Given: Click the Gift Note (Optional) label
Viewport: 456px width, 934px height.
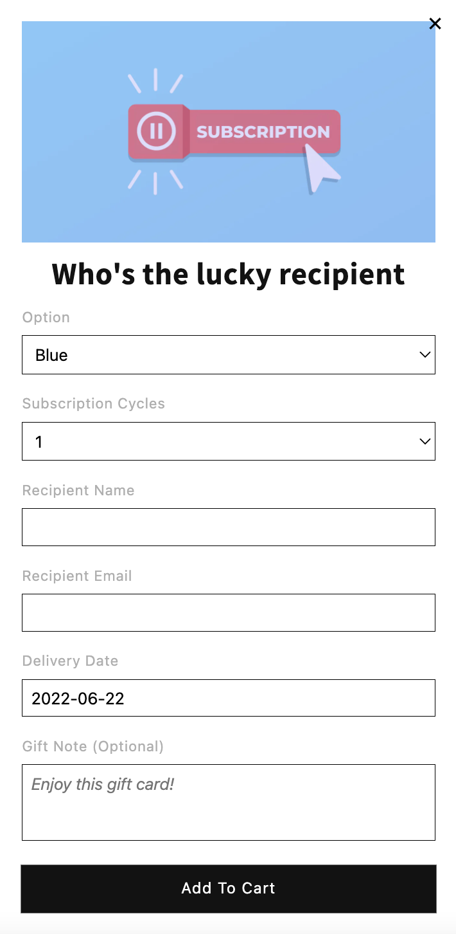Looking at the screenshot, I should (93, 746).
